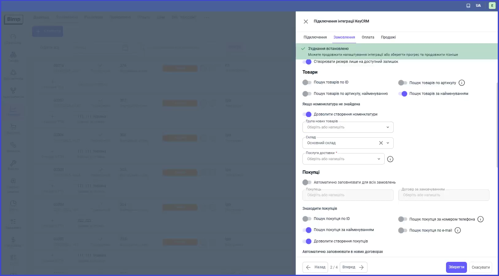
Task: Go forward with the Вперед button
Action: click(x=354, y=267)
